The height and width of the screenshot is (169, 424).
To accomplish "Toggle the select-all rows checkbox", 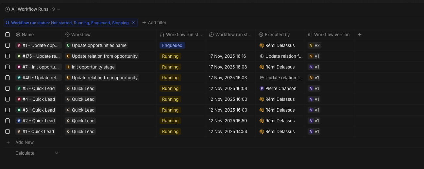I will [x=8, y=35].
